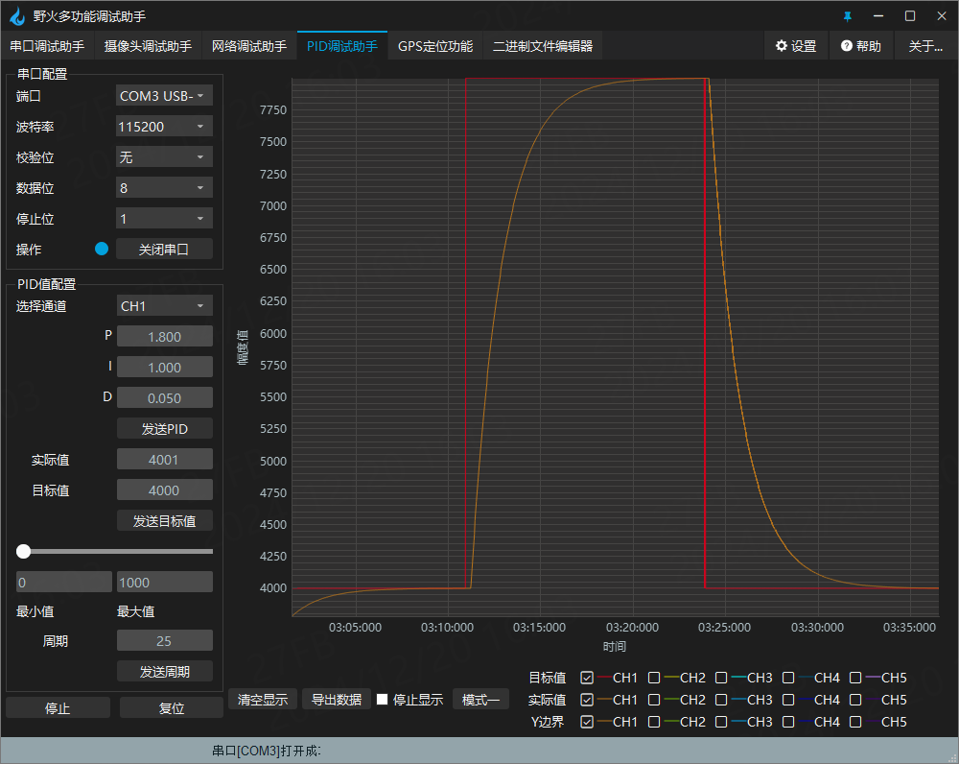The height and width of the screenshot is (764, 959).
Task: Click the D value field 0.050
Action: click(x=165, y=398)
